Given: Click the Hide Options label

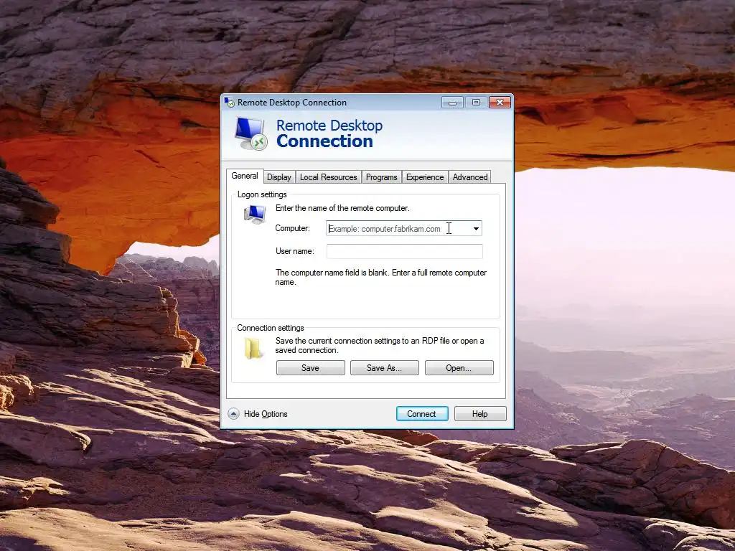Looking at the screenshot, I should [266, 414].
